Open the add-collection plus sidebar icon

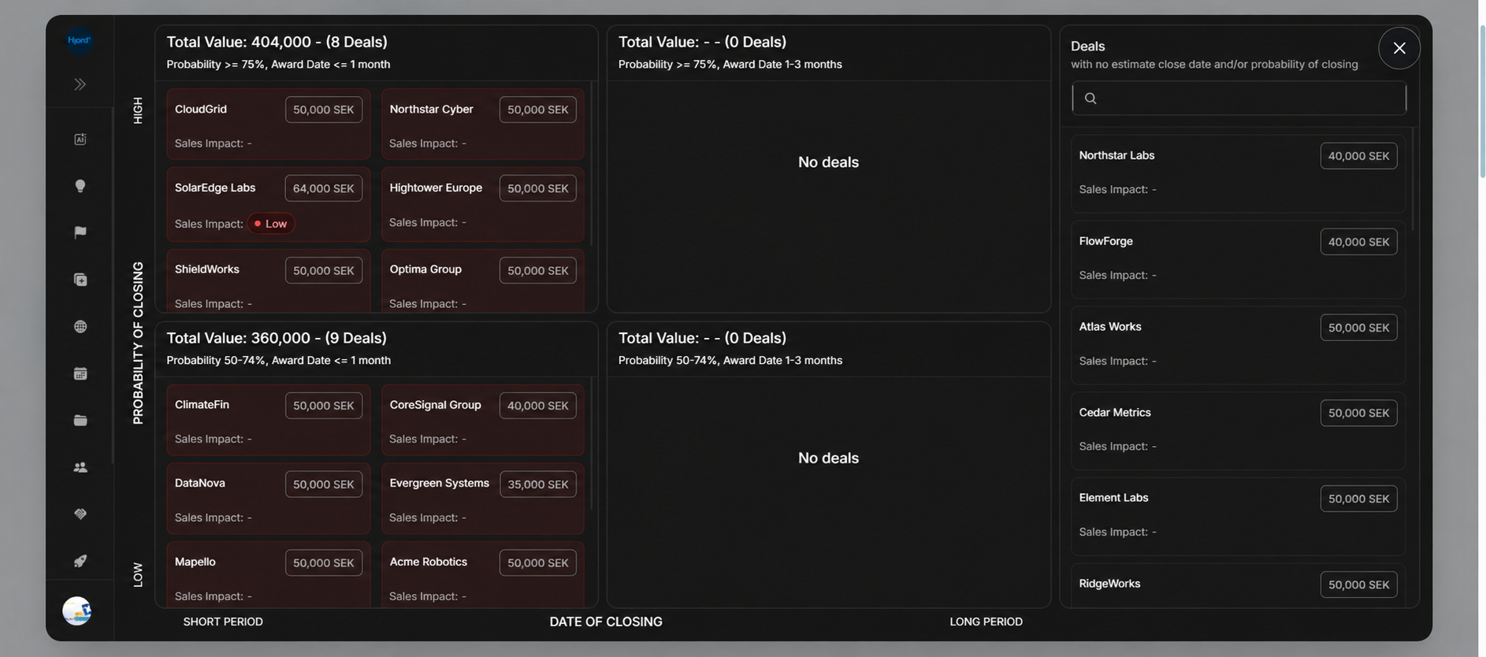click(x=80, y=280)
